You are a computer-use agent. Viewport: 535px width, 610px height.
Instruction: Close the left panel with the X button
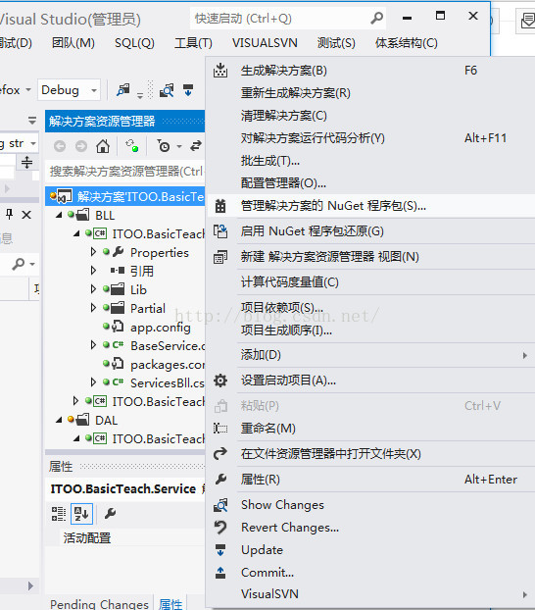(26, 215)
